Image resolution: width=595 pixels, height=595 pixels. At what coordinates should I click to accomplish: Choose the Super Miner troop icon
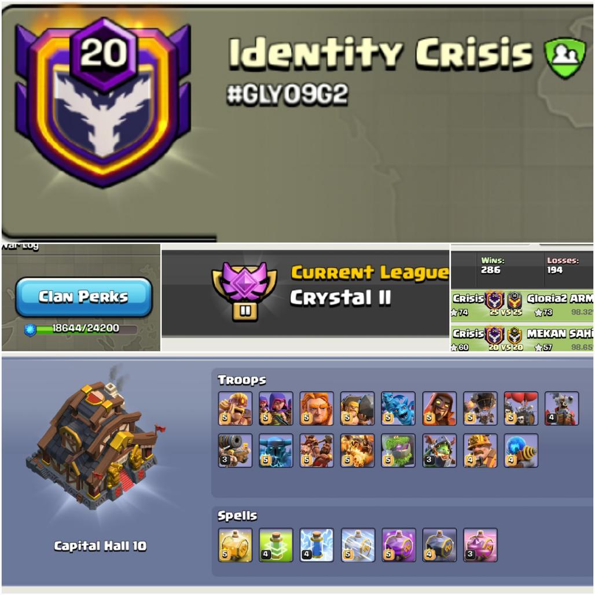480,450
